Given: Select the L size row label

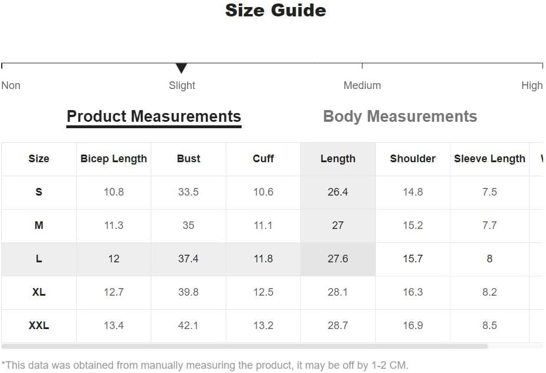Looking at the screenshot, I should [39, 259].
